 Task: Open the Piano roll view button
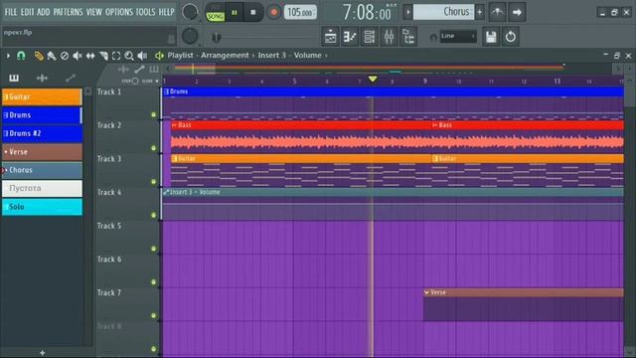point(350,37)
